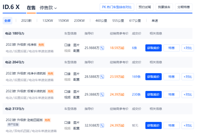The height and width of the screenshot is (136, 197).
Task: Open price calculator icon beside 25.9888万
Action: pyautogui.click(x=102, y=48)
